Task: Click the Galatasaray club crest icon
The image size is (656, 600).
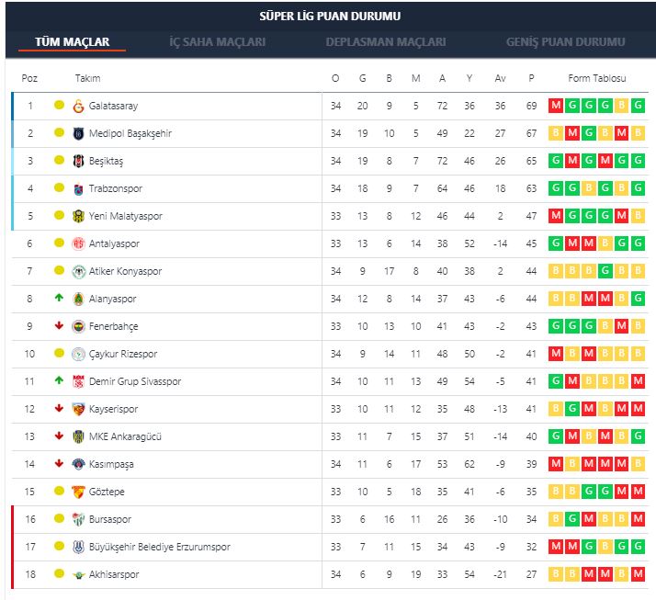Action: (x=78, y=106)
